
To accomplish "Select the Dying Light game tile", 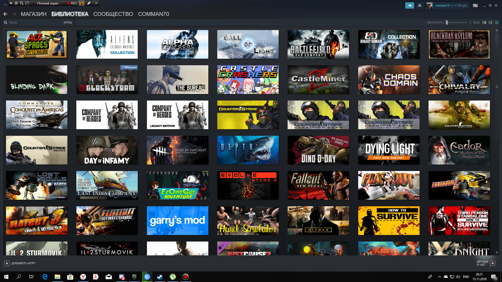I will [389, 150].
